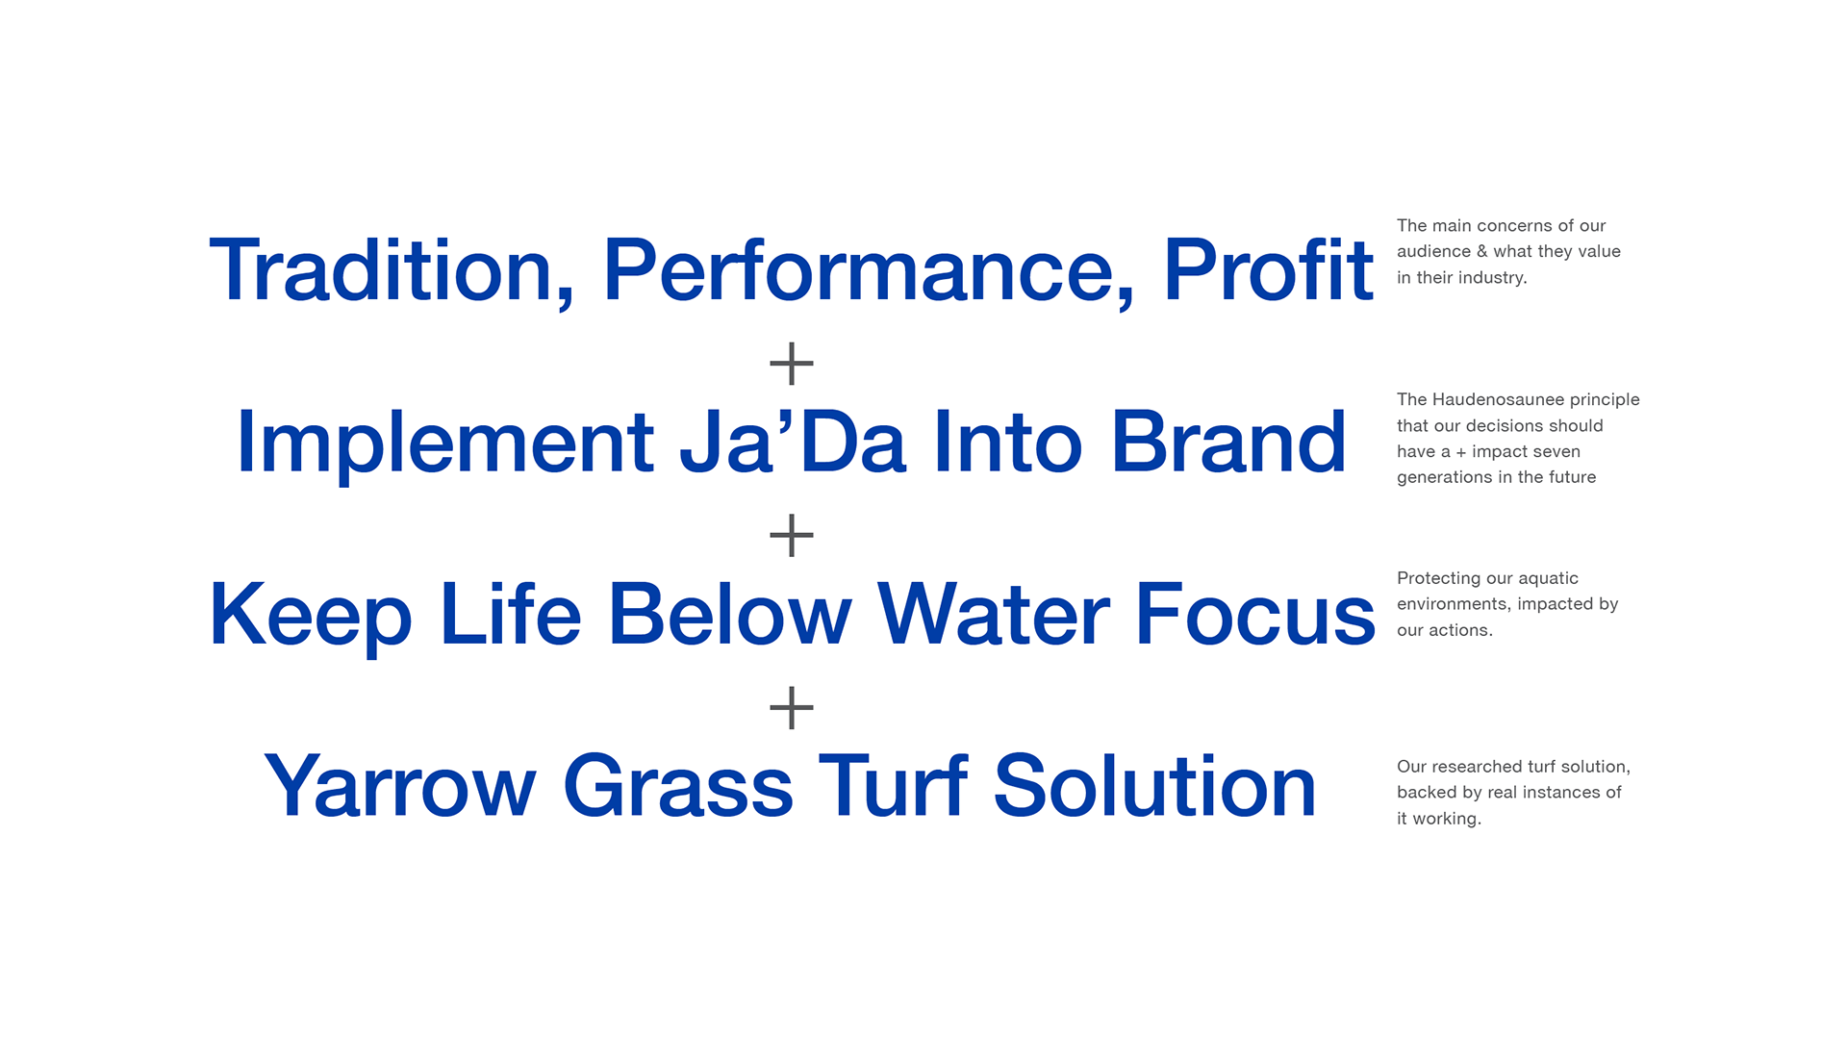Click the Protecting our aquatic environments paragraph
The height and width of the screenshot is (1039, 1847).
pyautogui.click(x=1507, y=604)
